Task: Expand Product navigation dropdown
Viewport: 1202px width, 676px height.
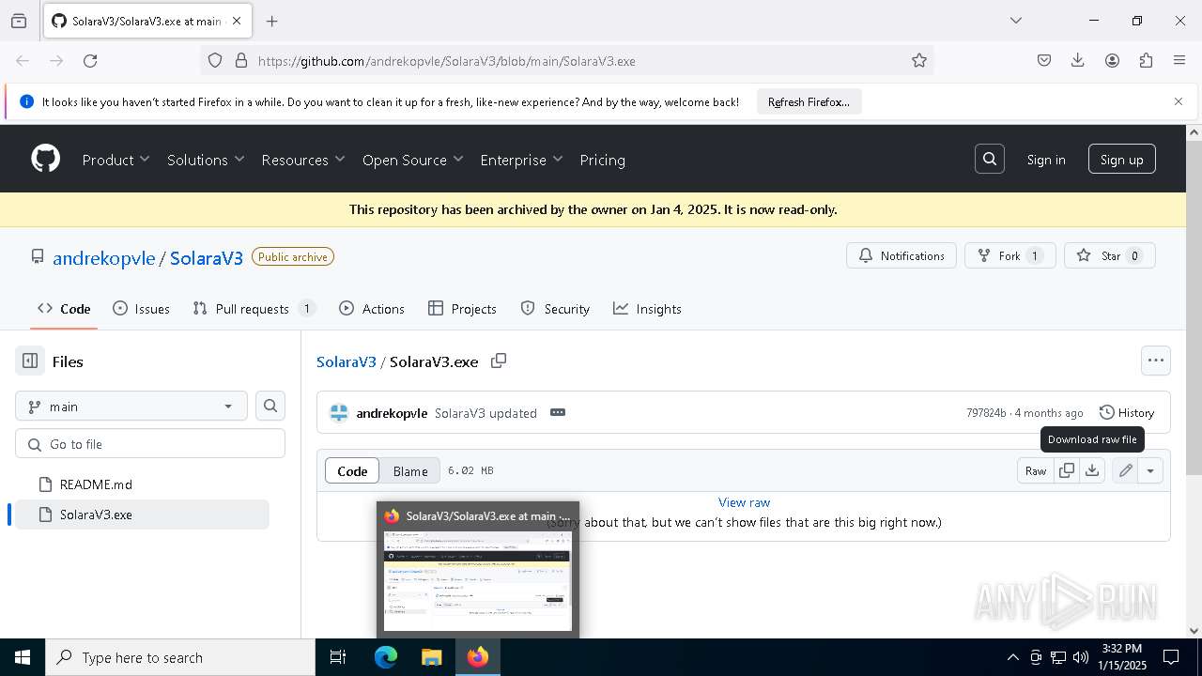Action: pos(116,160)
